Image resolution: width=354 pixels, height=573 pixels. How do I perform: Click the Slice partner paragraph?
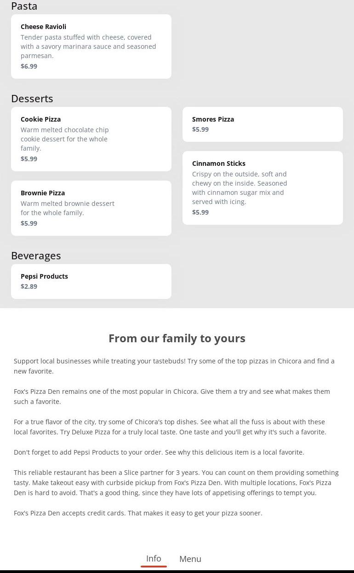tap(176, 483)
